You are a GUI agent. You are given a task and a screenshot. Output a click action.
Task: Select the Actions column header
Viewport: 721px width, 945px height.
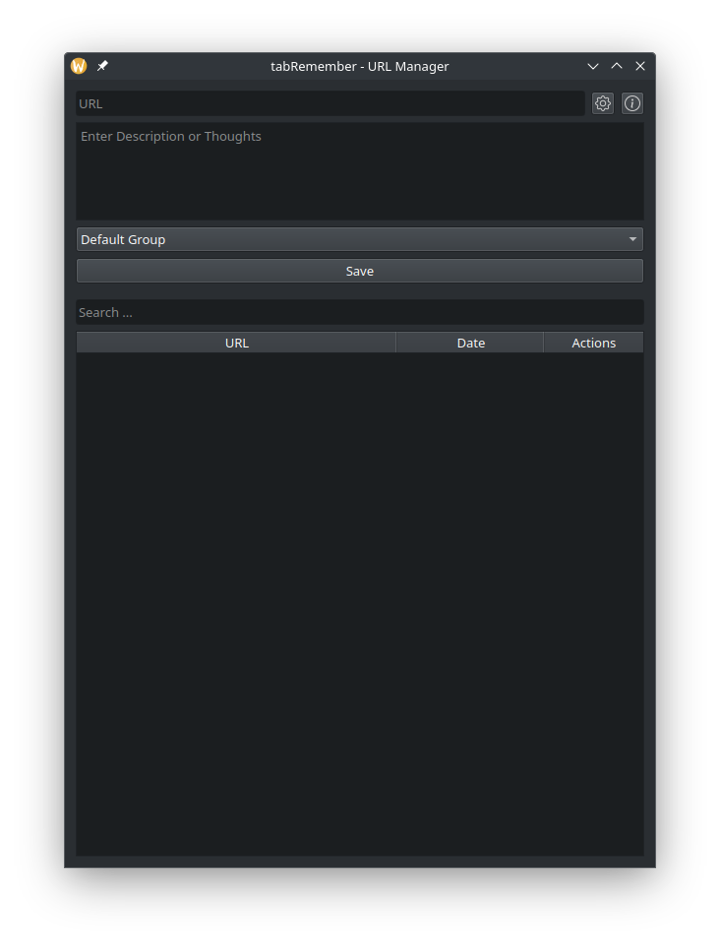point(593,343)
